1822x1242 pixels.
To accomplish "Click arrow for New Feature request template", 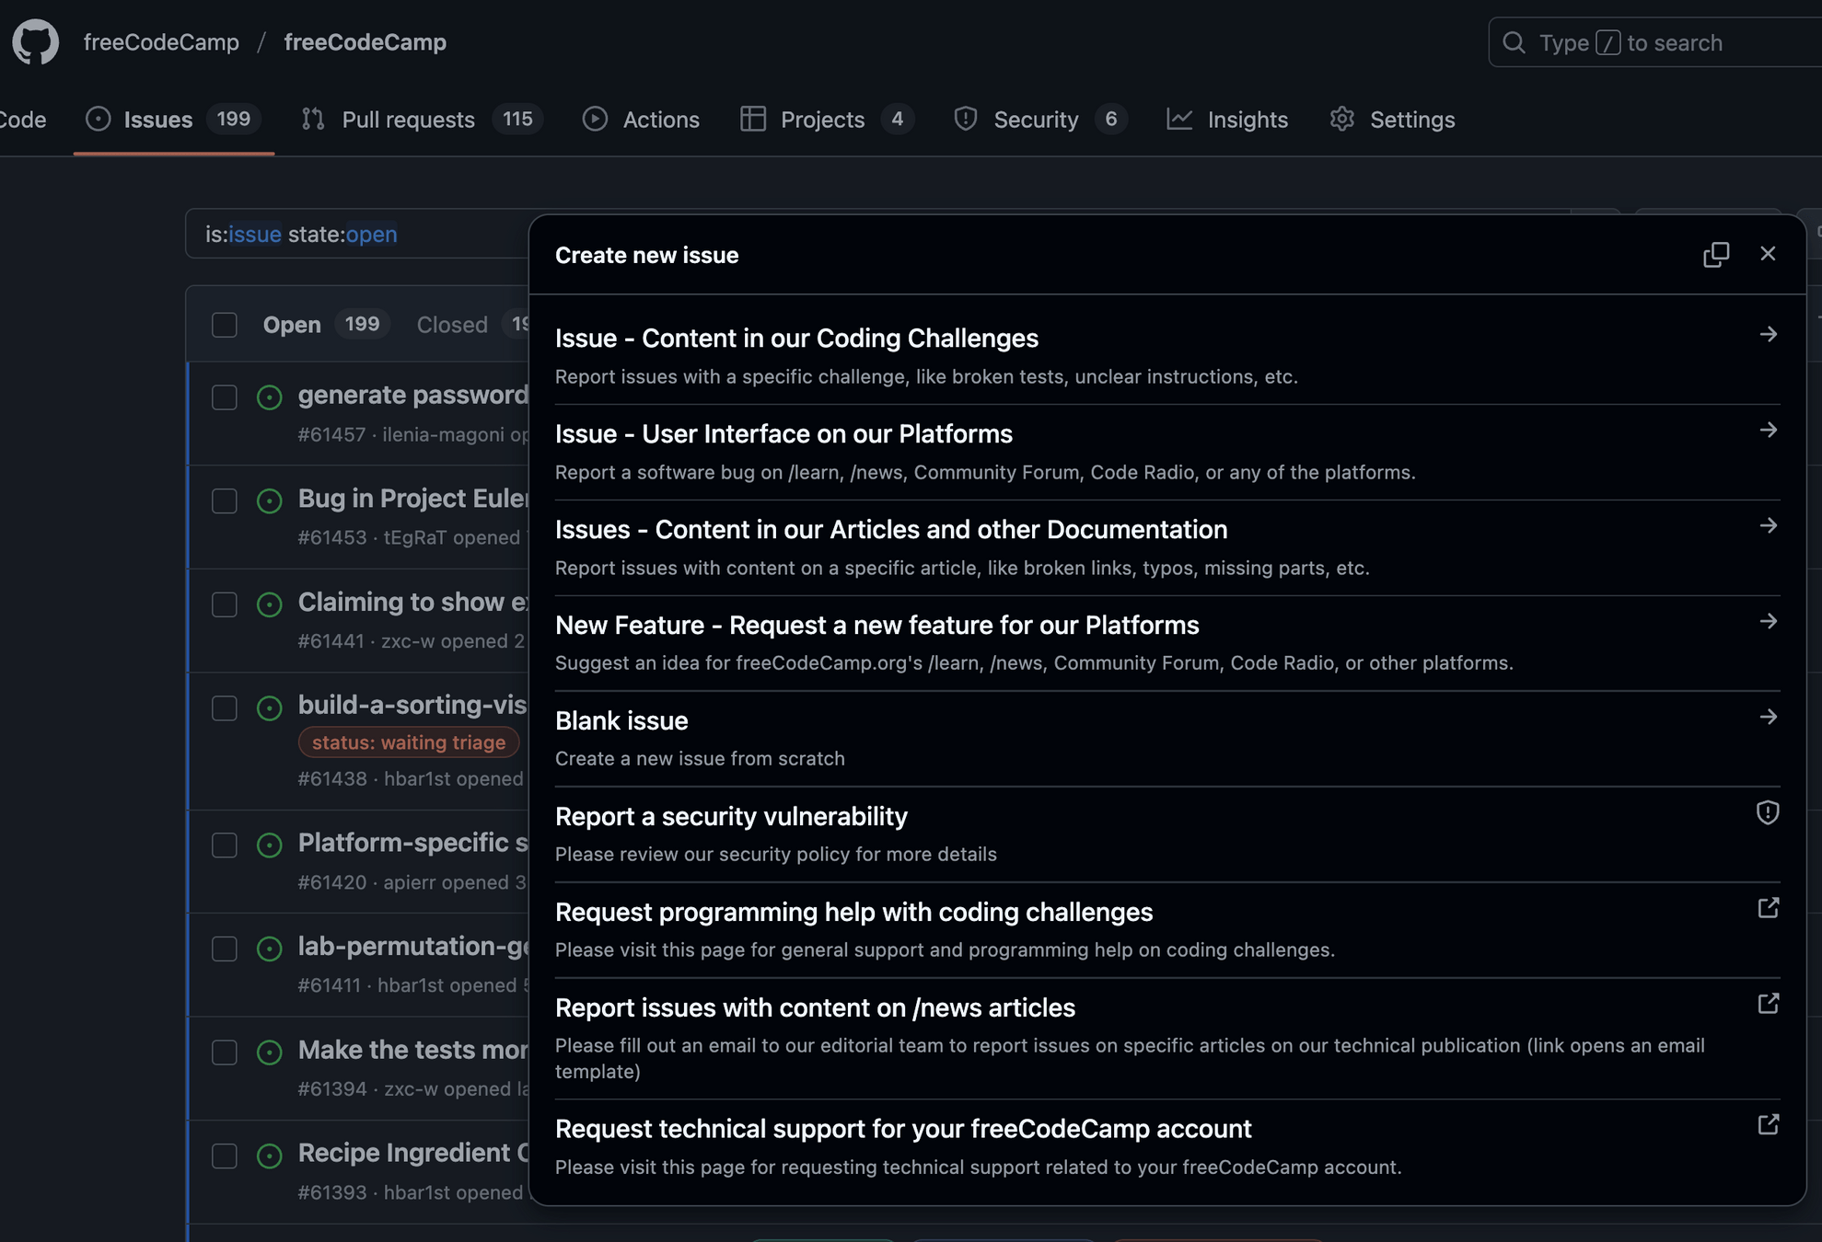I will [x=1767, y=622].
